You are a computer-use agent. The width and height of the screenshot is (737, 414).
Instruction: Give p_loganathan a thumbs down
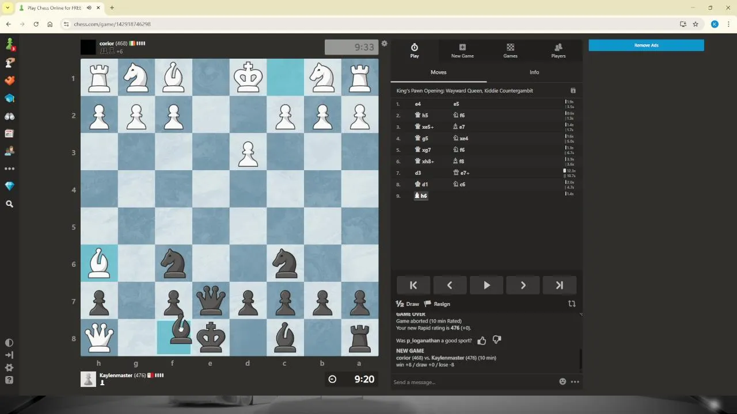[x=497, y=340]
